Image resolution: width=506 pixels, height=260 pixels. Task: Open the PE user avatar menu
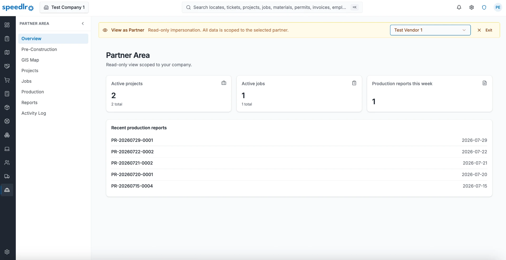(498, 7)
